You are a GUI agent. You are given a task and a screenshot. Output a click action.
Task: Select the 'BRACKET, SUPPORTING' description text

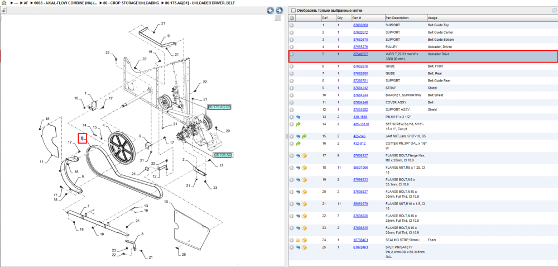403,96
